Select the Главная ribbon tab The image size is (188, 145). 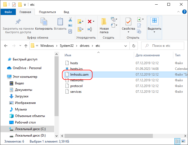point(25,12)
